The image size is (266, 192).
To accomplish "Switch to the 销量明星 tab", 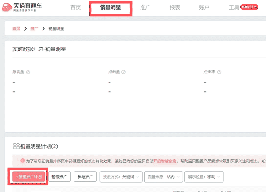I will (111, 8).
